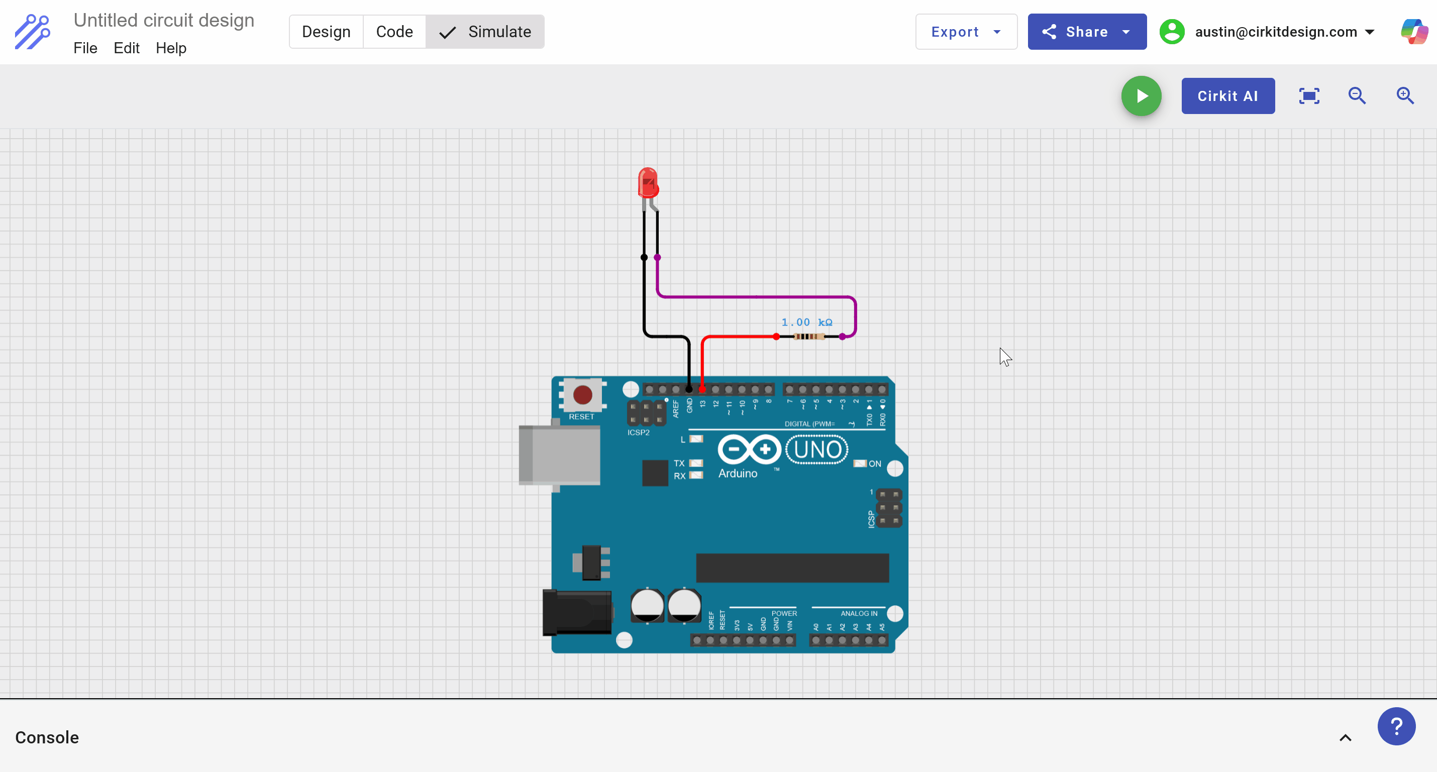Select the purple wire from LED to resistor
Screen dimensions: 1437x772
(x=756, y=297)
